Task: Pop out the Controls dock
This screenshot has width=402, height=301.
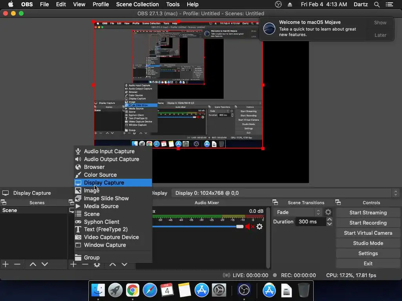Action: click(x=338, y=203)
